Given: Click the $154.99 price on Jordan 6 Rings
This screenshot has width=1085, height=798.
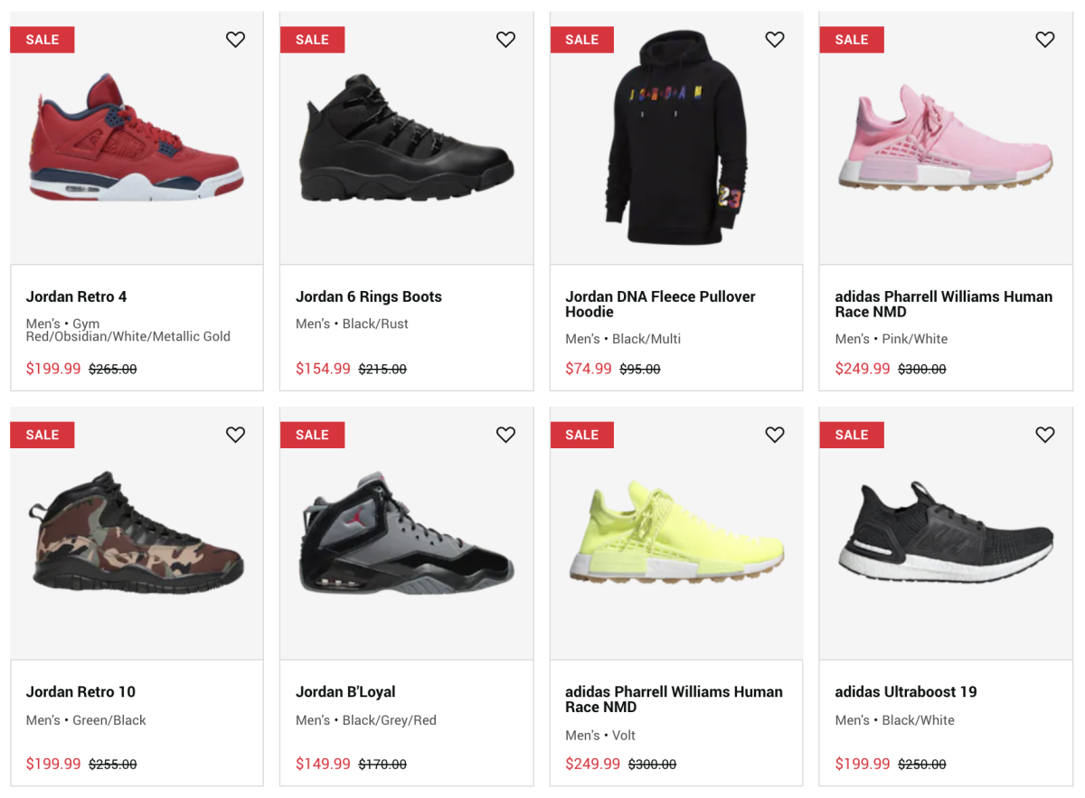Looking at the screenshot, I should click(323, 369).
